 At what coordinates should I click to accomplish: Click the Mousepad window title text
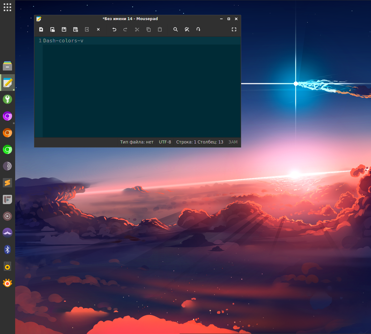point(130,19)
